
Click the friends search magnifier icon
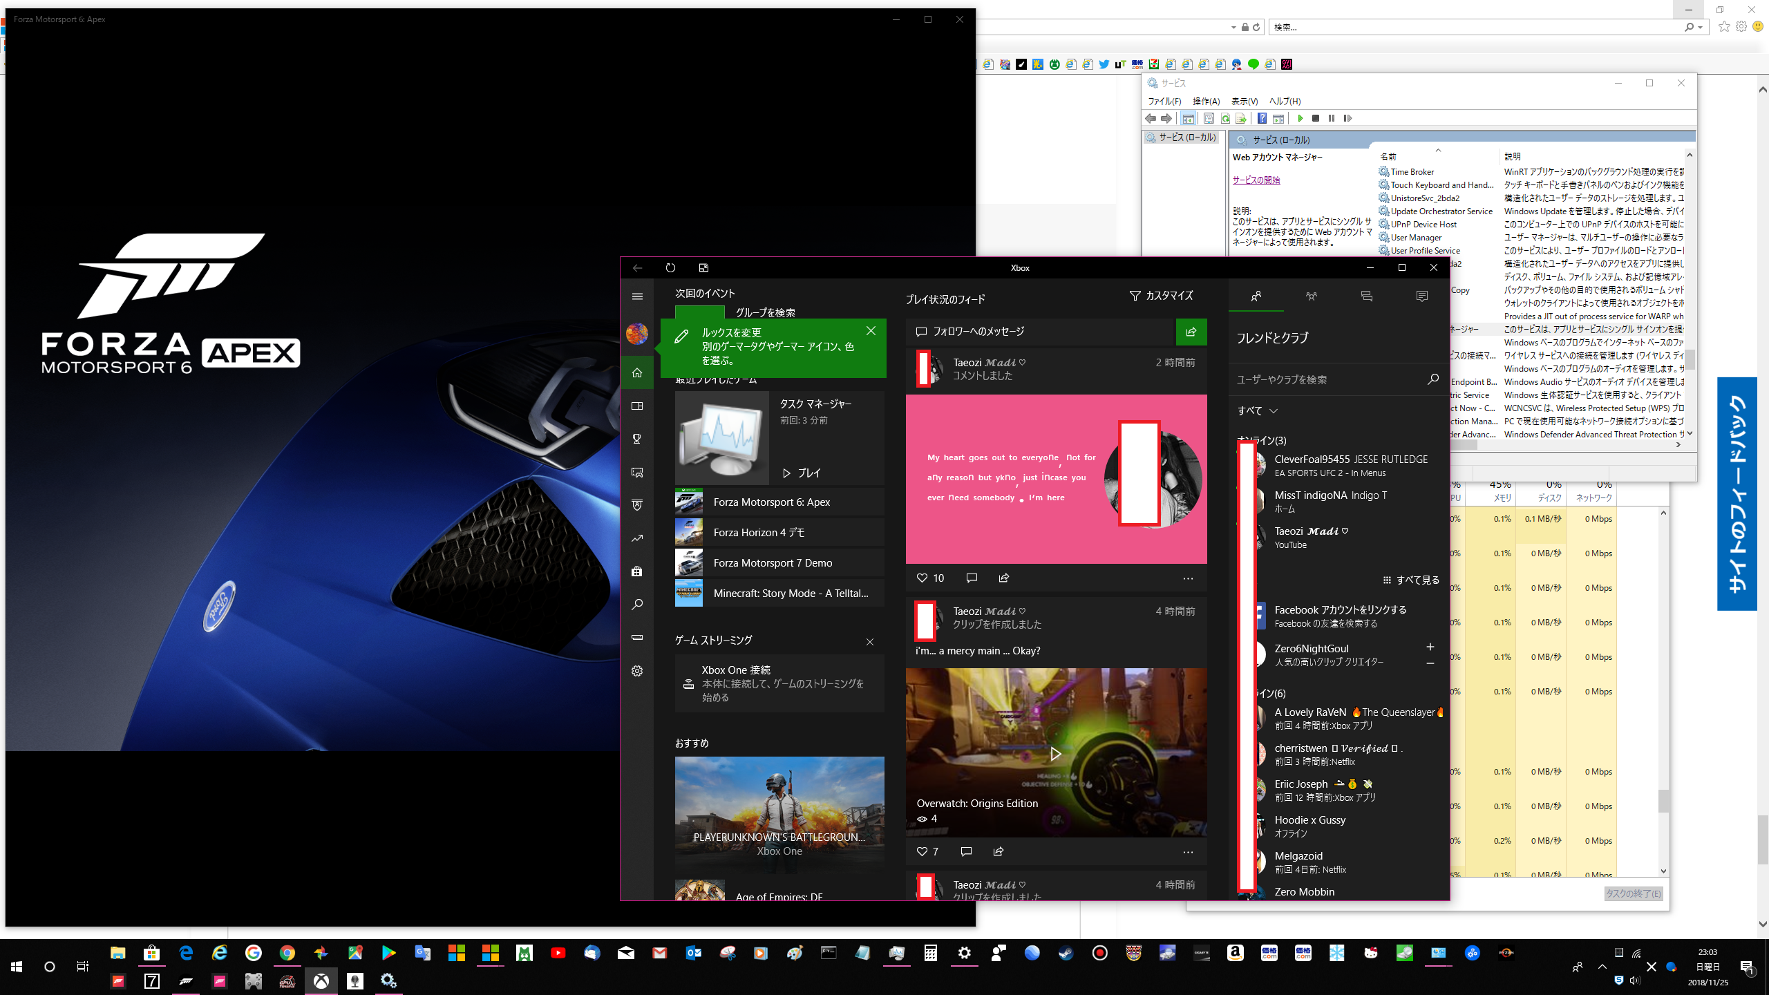point(1432,379)
